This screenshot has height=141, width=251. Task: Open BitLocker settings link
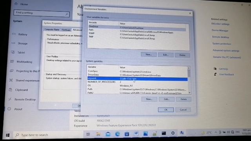(x=220, y=24)
